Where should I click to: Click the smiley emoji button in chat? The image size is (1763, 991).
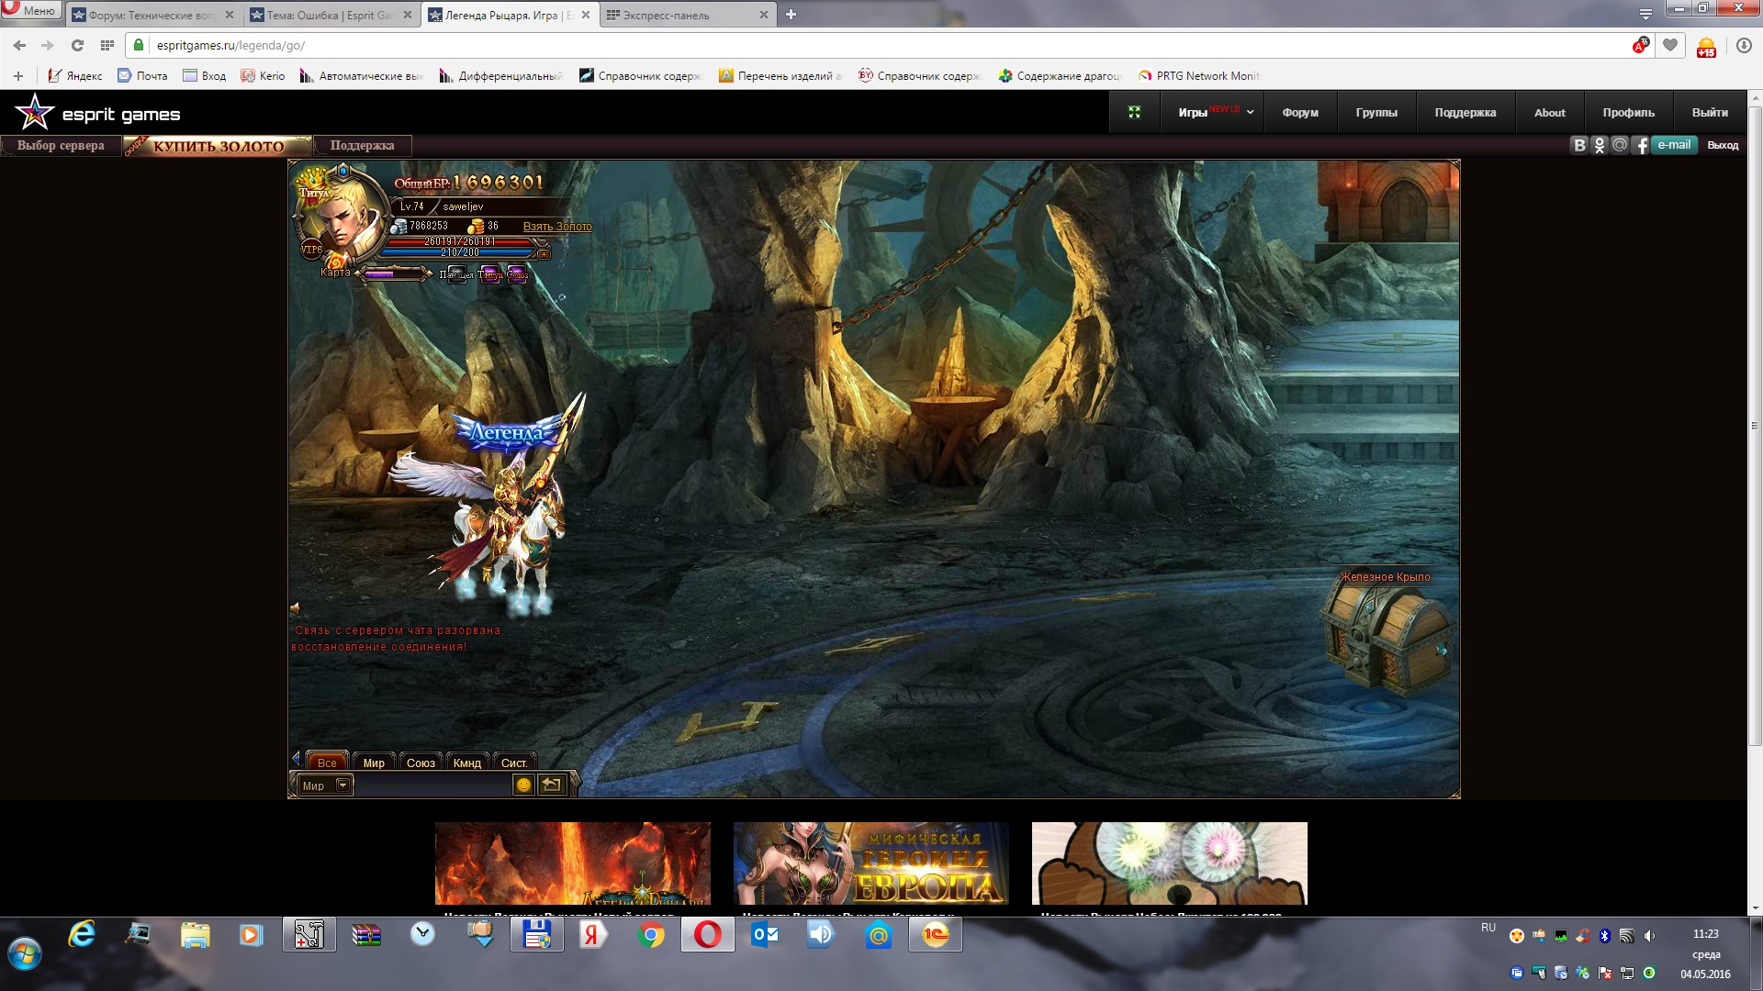click(x=523, y=785)
